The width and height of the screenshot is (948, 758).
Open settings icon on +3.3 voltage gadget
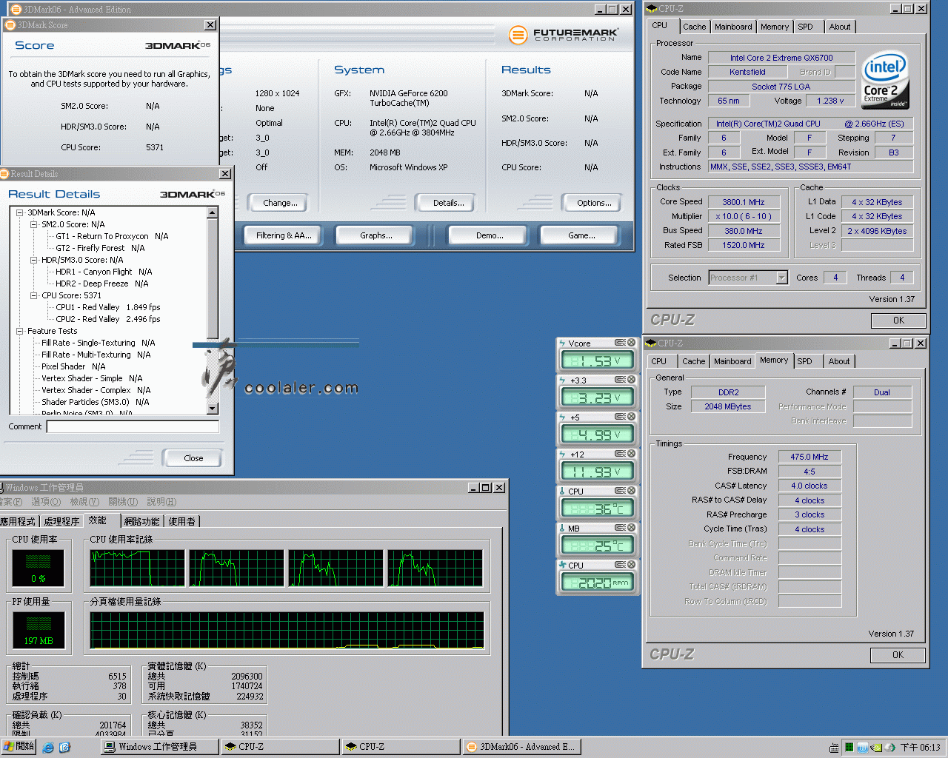point(620,380)
